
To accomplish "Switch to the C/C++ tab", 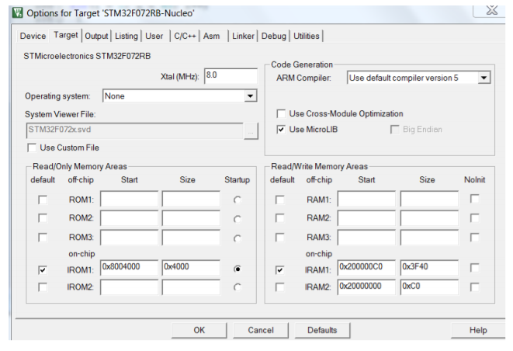I will (x=185, y=36).
